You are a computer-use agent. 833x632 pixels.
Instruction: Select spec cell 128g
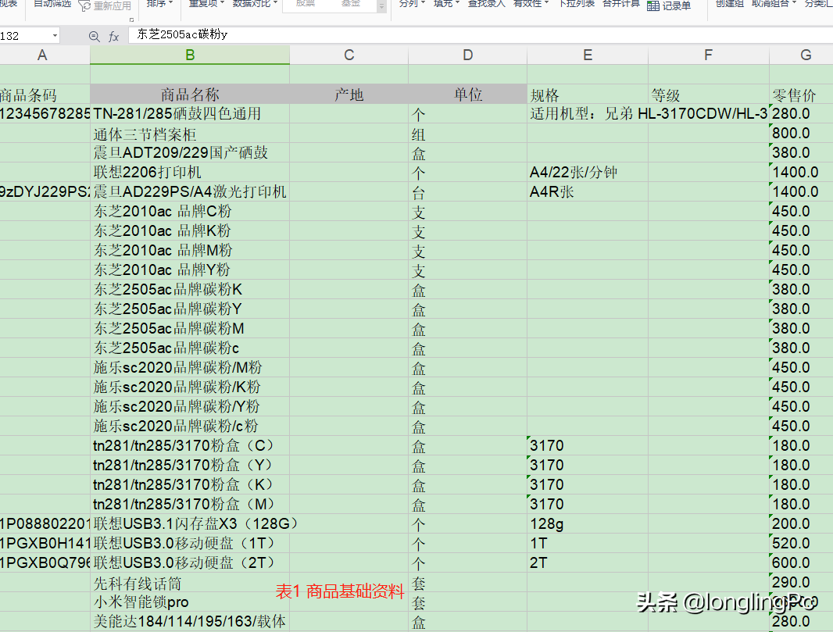pyautogui.click(x=588, y=523)
